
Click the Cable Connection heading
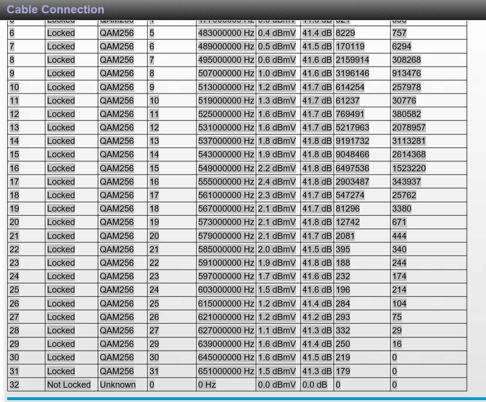click(x=55, y=9)
